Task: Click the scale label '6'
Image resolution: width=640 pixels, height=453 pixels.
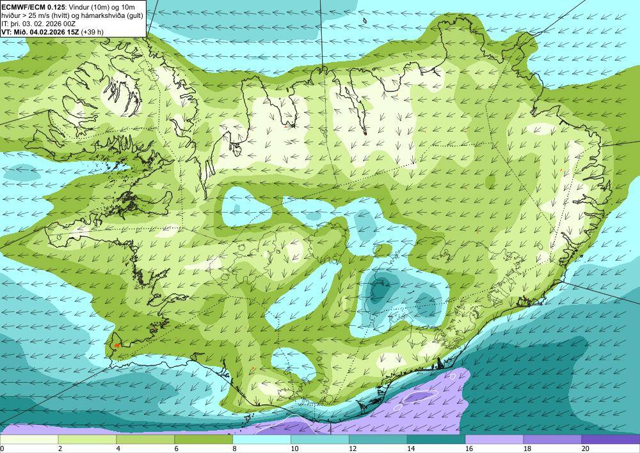Action: (x=177, y=449)
